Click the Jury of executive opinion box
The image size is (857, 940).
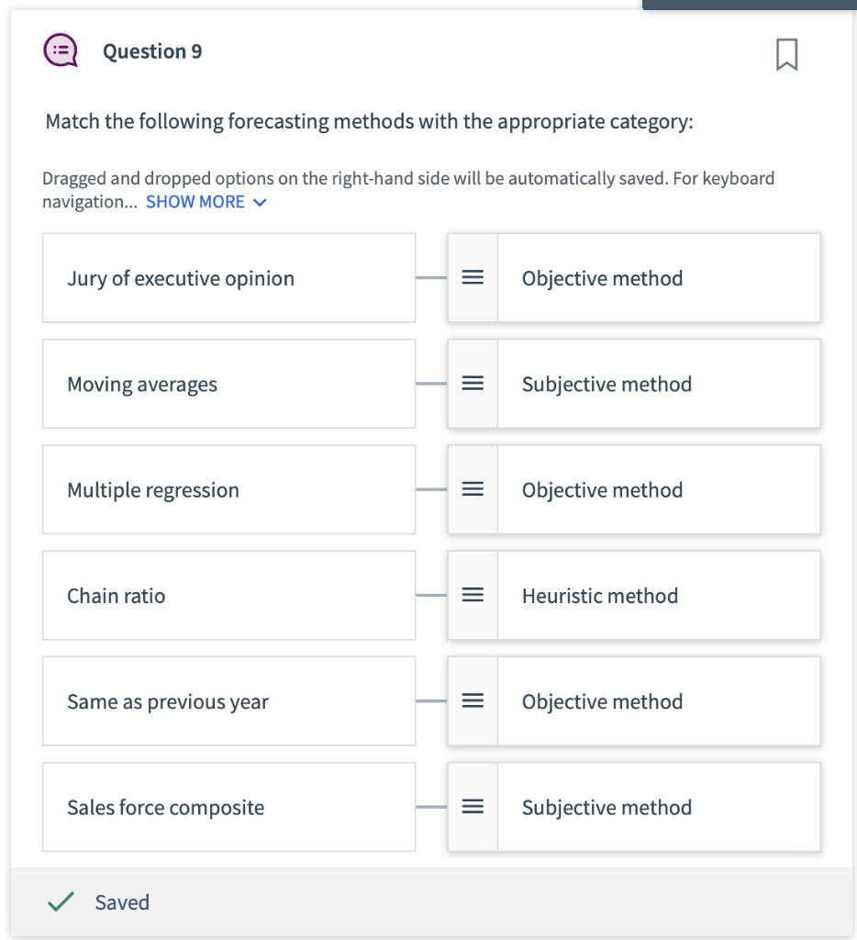click(x=228, y=278)
